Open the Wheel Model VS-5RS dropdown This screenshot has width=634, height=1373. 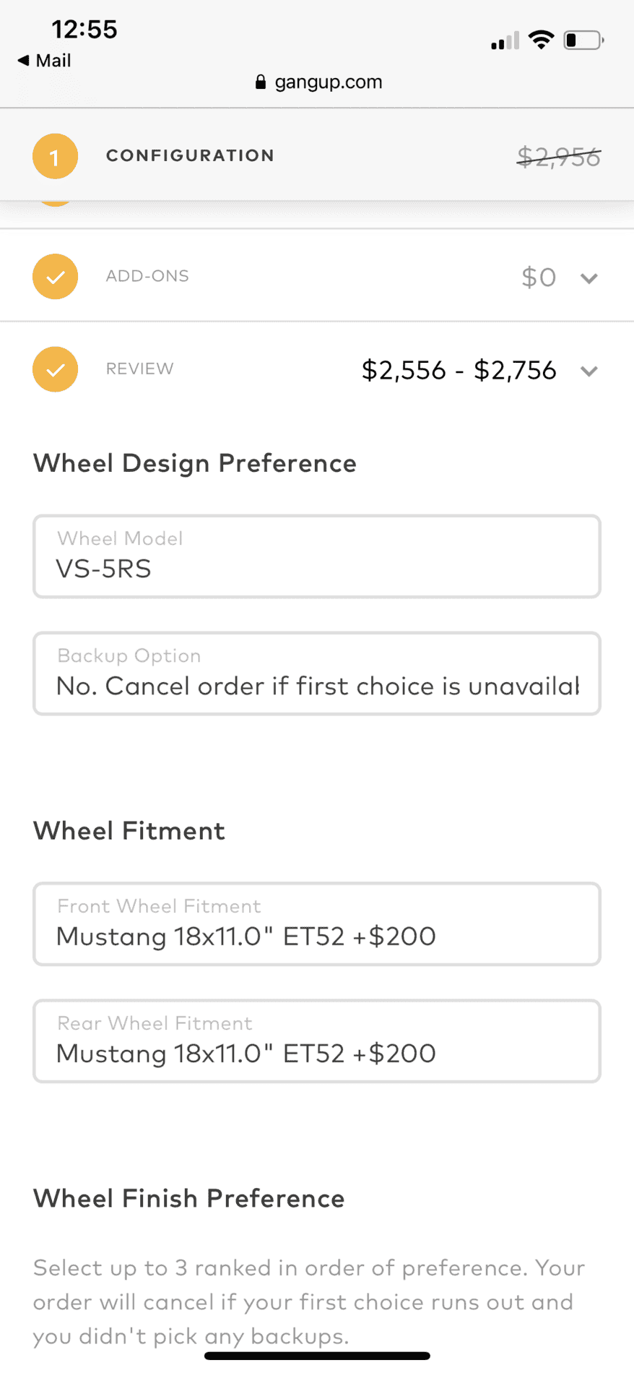(x=317, y=556)
